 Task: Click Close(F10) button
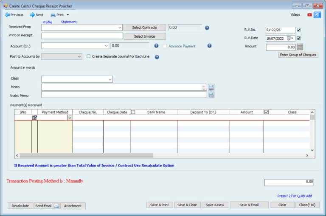[x=307, y=205]
